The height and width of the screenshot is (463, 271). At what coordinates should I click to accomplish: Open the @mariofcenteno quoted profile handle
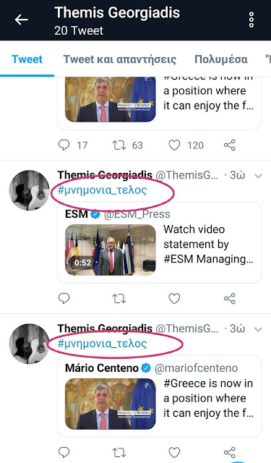(x=196, y=368)
